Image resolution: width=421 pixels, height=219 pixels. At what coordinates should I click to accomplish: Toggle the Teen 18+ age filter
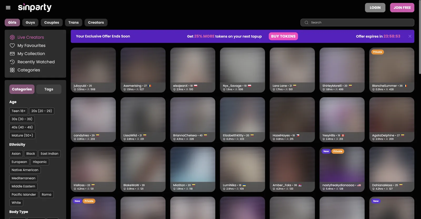18,111
